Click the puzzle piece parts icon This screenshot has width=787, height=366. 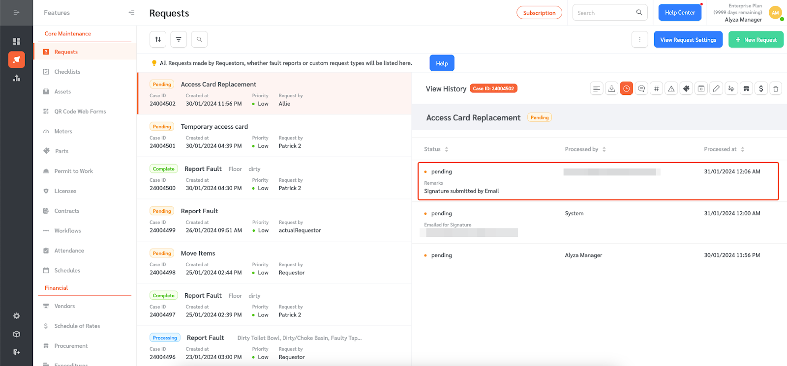click(686, 88)
